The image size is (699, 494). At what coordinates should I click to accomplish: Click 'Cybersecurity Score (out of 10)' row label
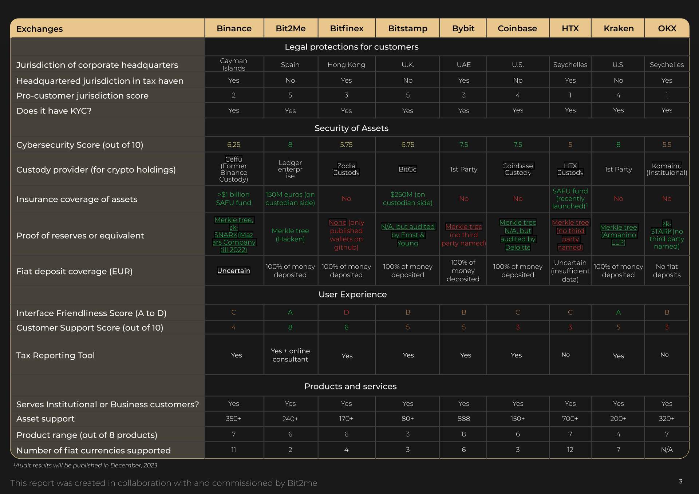tap(80, 145)
